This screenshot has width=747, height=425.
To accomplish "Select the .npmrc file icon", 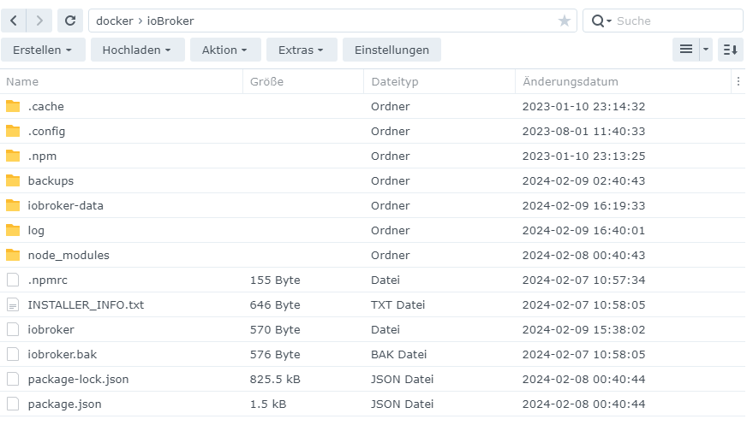I will 13,280.
